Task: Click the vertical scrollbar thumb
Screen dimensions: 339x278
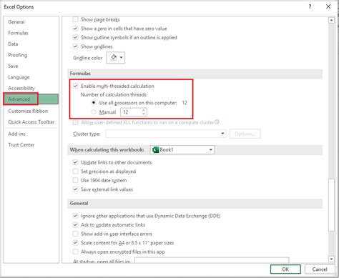Action: pyautogui.click(x=331, y=205)
